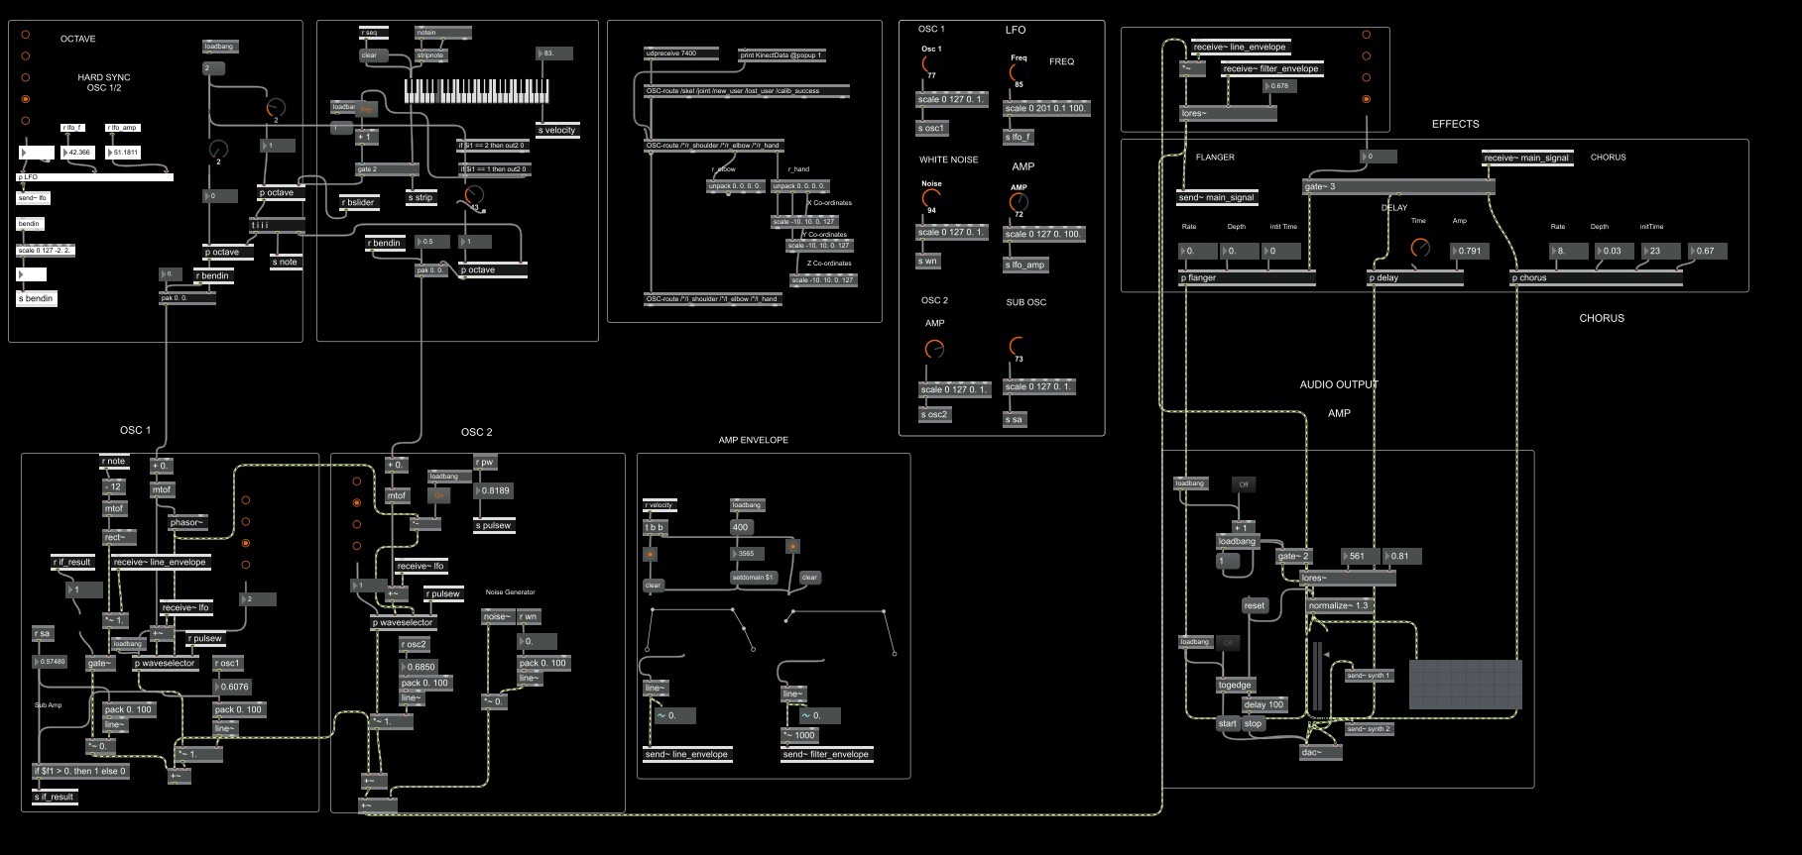The width and height of the screenshot is (1802, 855).
Task: Click the dac~ audio output object
Action: coord(1320,753)
